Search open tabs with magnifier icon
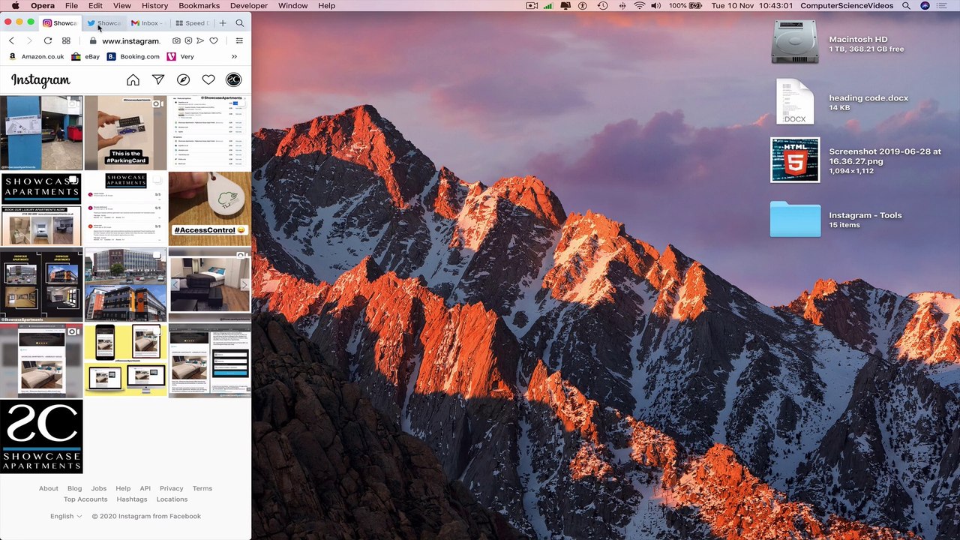Viewport: 960px width, 540px height. pos(240,23)
